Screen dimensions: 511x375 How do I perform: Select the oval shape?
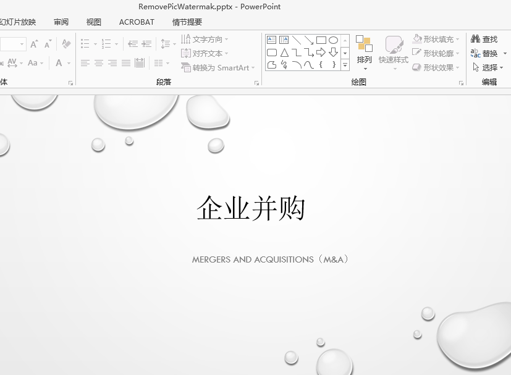tap(333, 40)
